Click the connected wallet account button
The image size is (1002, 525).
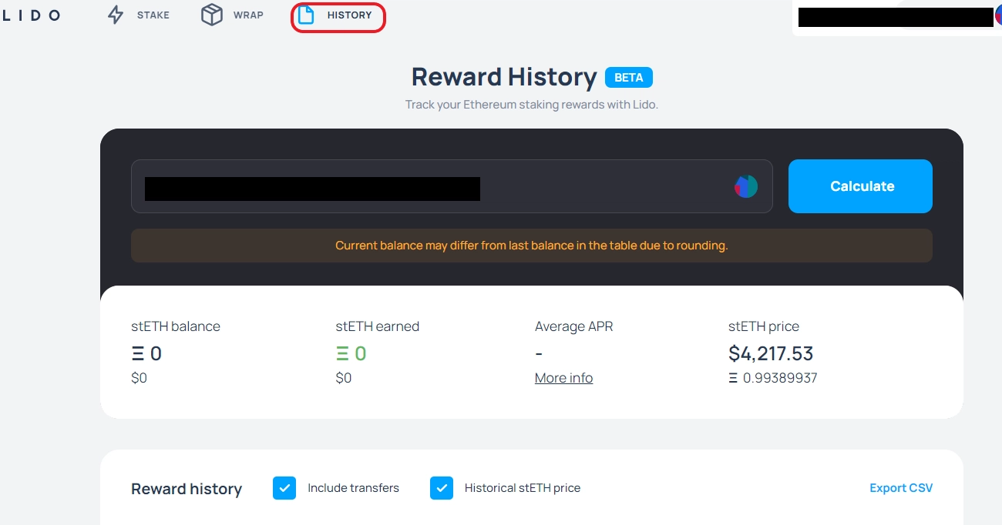[x=894, y=17]
